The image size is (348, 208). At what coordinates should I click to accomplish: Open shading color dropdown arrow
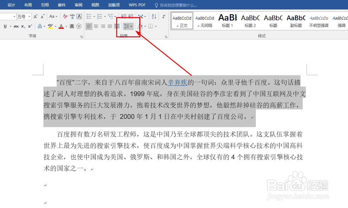tap(145, 26)
